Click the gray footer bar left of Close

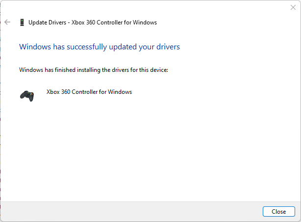(x=132, y=212)
